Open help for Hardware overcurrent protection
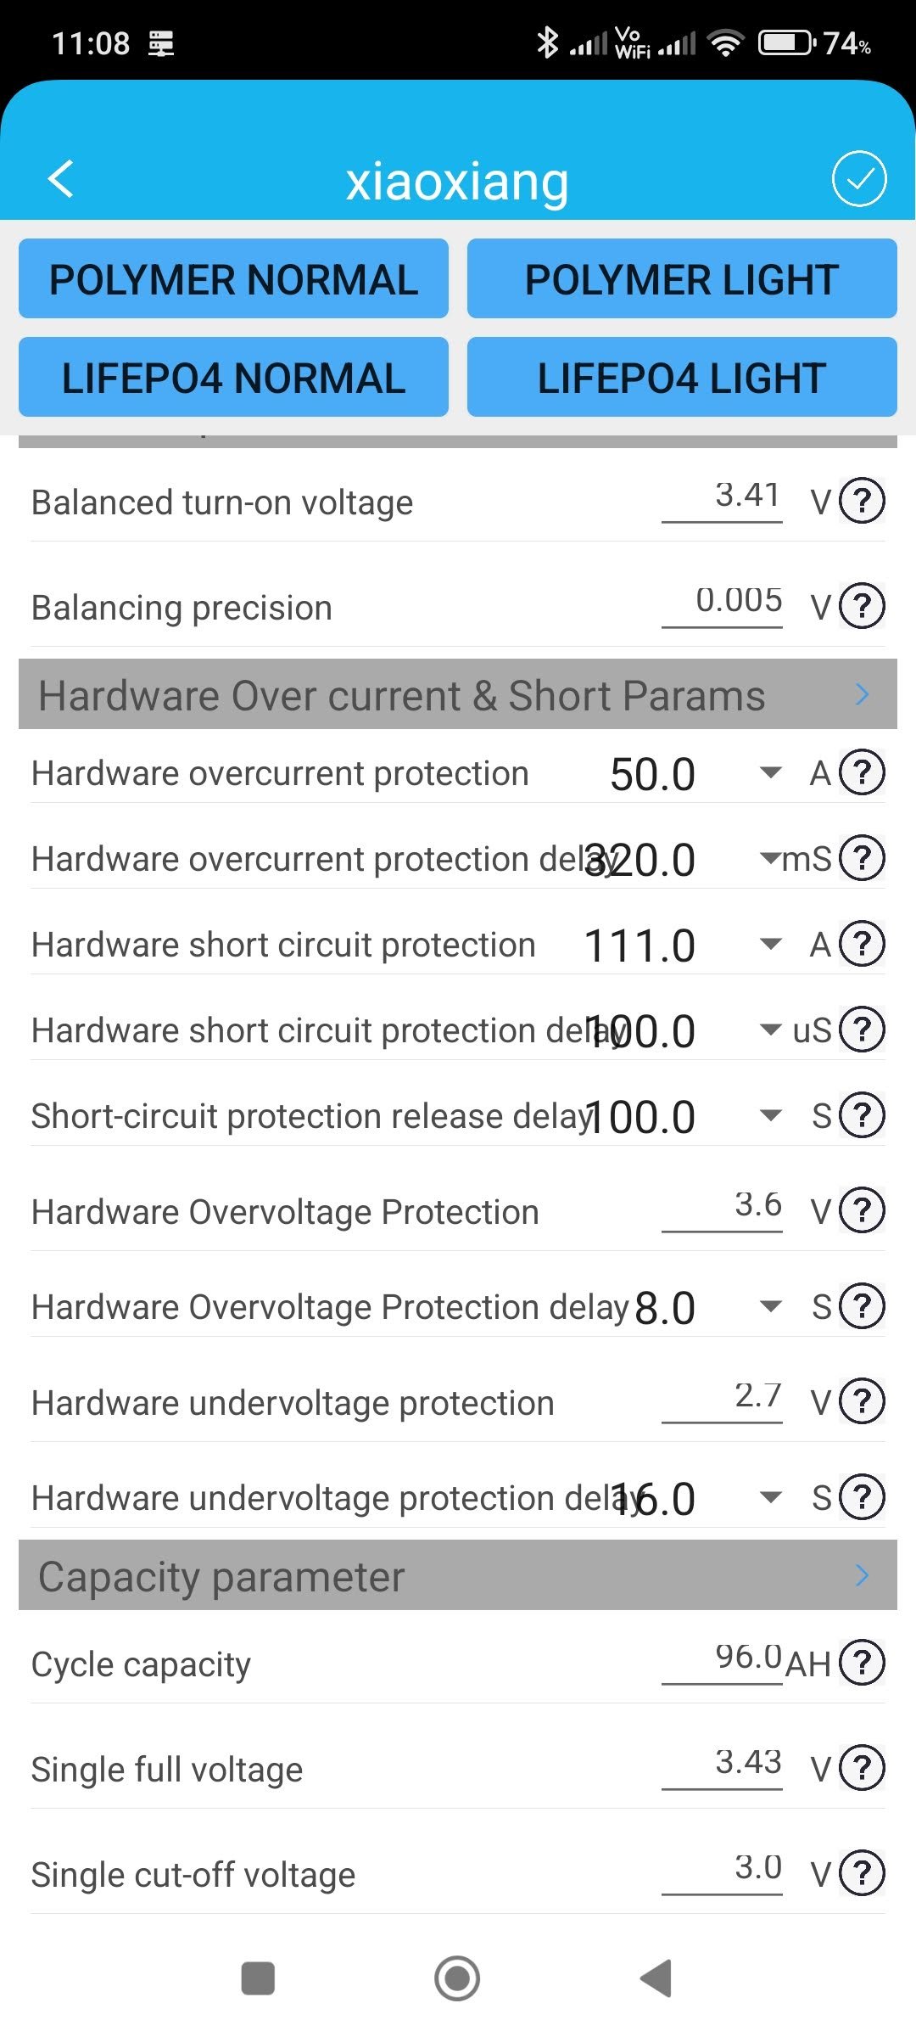This screenshot has width=916, height=2037. (x=862, y=773)
